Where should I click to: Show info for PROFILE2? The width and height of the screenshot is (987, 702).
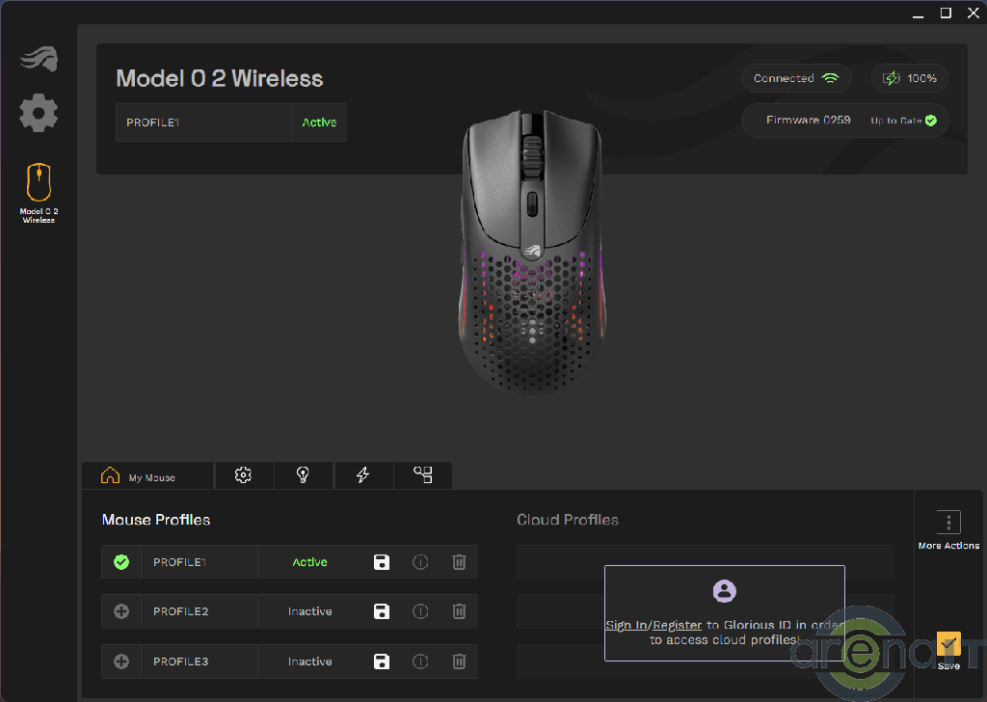point(420,611)
